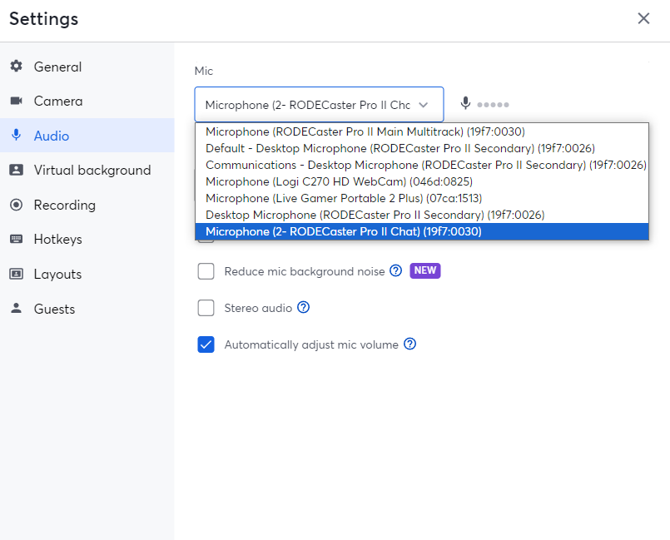Collapse the Mic dropdown box

click(320, 105)
